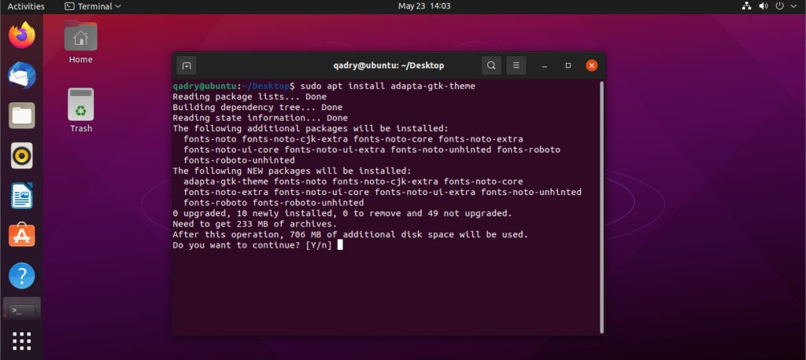Screen dimensions: 806x360
Task: Click the 'Do you want to continue? [Y/n]' prompt
Action: (x=253, y=245)
